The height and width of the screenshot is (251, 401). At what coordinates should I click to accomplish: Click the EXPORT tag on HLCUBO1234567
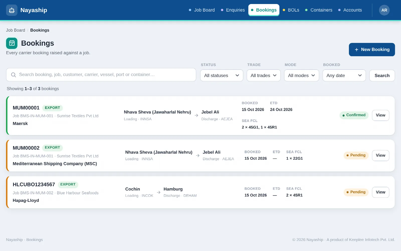68,184
